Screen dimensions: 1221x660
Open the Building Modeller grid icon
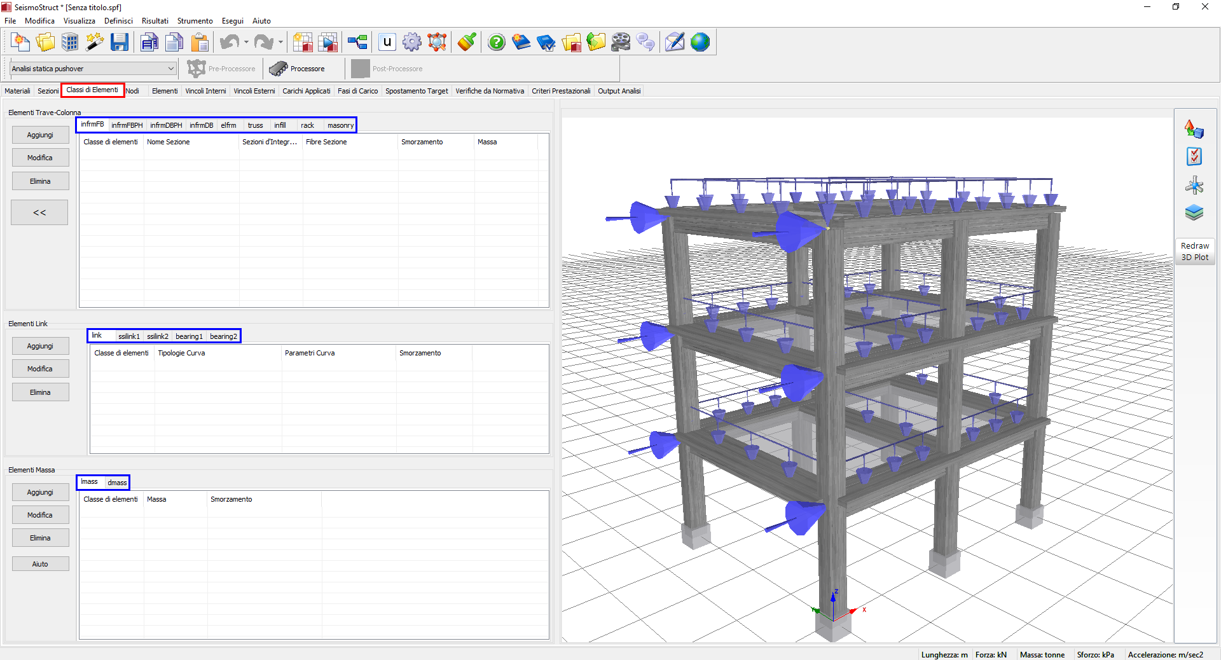pos(70,43)
